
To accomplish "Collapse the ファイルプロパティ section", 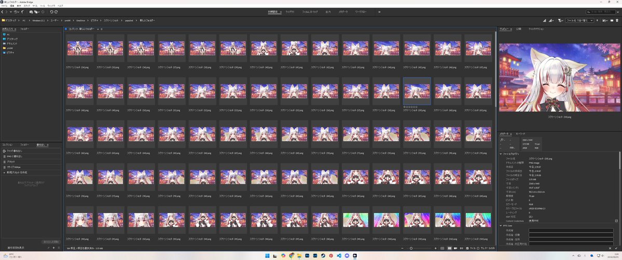I will (x=501, y=154).
